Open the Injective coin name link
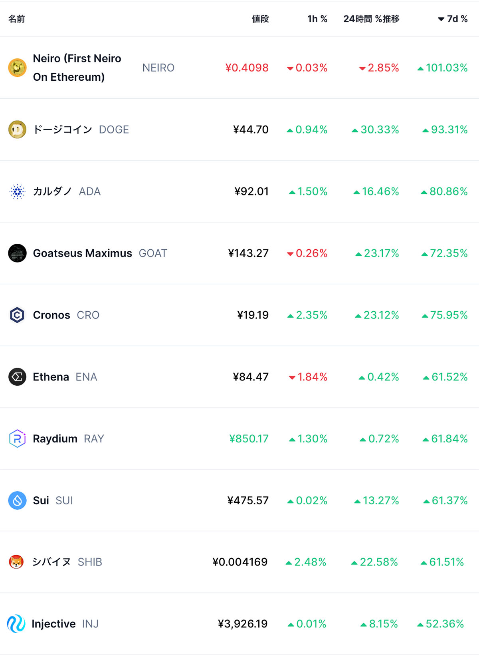This screenshot has height=655, width=479. pos(53,624)
